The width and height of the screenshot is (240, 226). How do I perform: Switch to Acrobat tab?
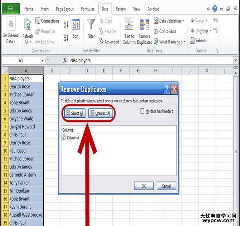pyautogui.click(x=153, y=9)
